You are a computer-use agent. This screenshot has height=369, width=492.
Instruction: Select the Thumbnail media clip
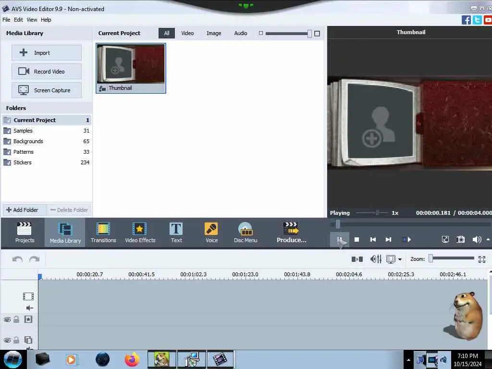131,68
